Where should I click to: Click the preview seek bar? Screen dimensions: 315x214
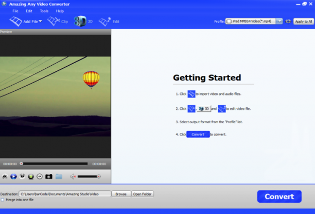(x=54, y=164)
